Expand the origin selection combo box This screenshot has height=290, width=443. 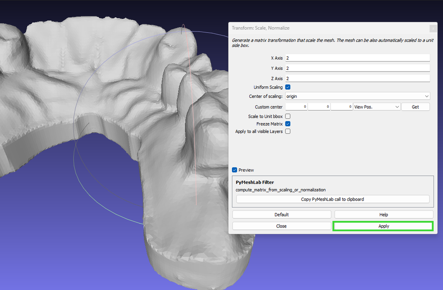[x=357, y=96]
